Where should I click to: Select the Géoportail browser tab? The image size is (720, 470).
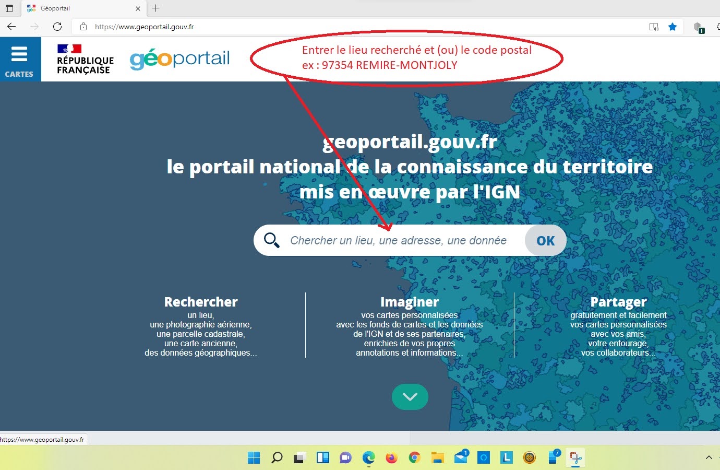(78, 8)
